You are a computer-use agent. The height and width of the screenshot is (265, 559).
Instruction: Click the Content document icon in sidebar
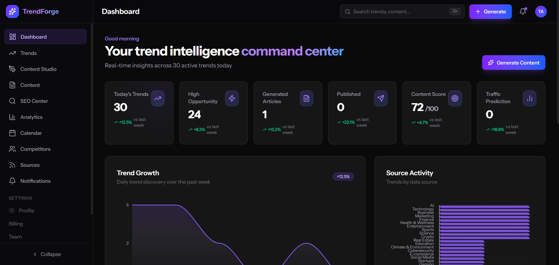pyautogui.click(x=12, y=85)
